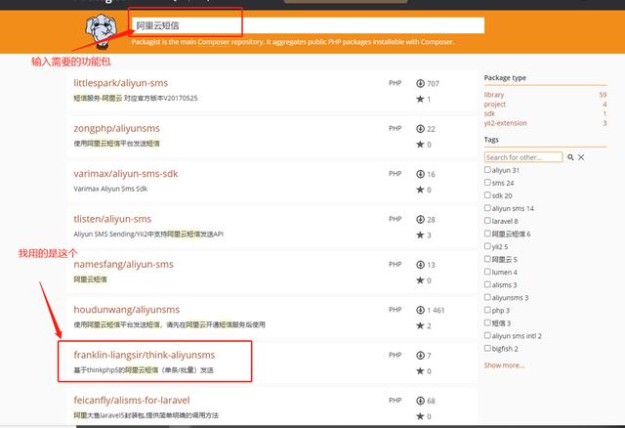This screenshot has width=625, height=428.
Task: Open franklin-liangsir/think-aliyunsms package
Action: (x=144, y=355)
